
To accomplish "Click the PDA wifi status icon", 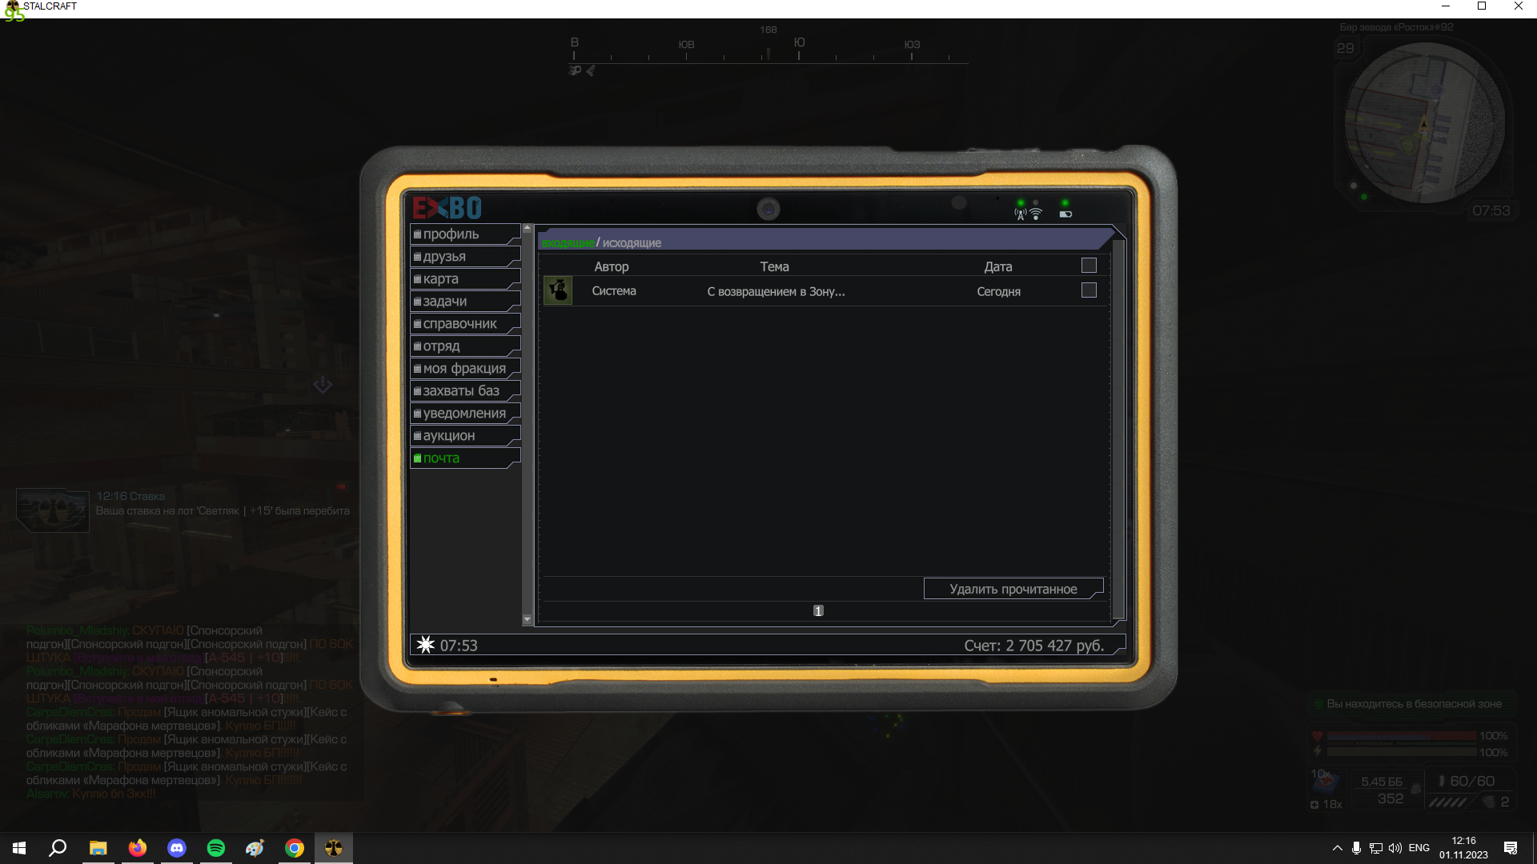I will (1036, 214).
